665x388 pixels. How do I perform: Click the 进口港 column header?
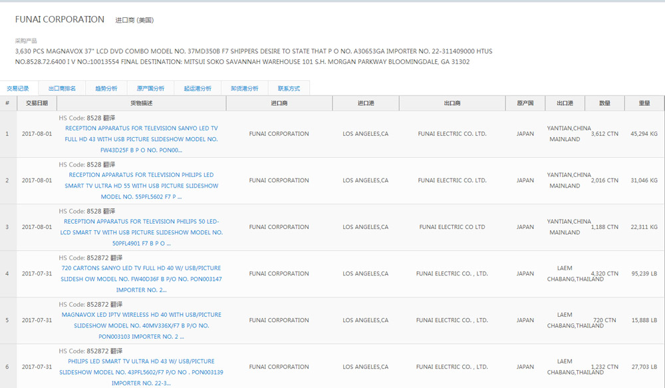pyautogui.click(x=366, y=103)
